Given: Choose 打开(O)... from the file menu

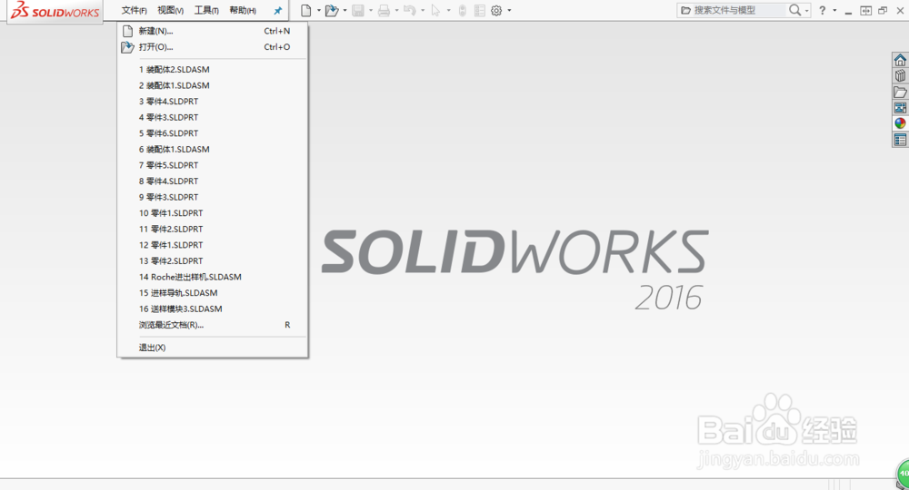Looking at the screenshot, I should coord(212,47).
